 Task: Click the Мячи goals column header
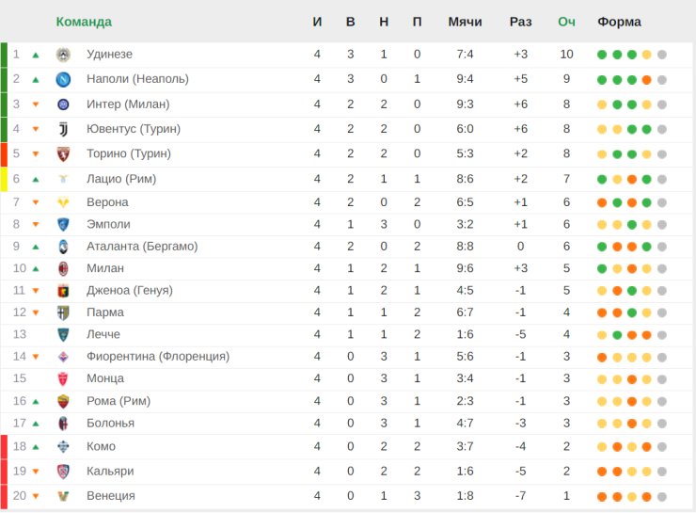(465, 22)
